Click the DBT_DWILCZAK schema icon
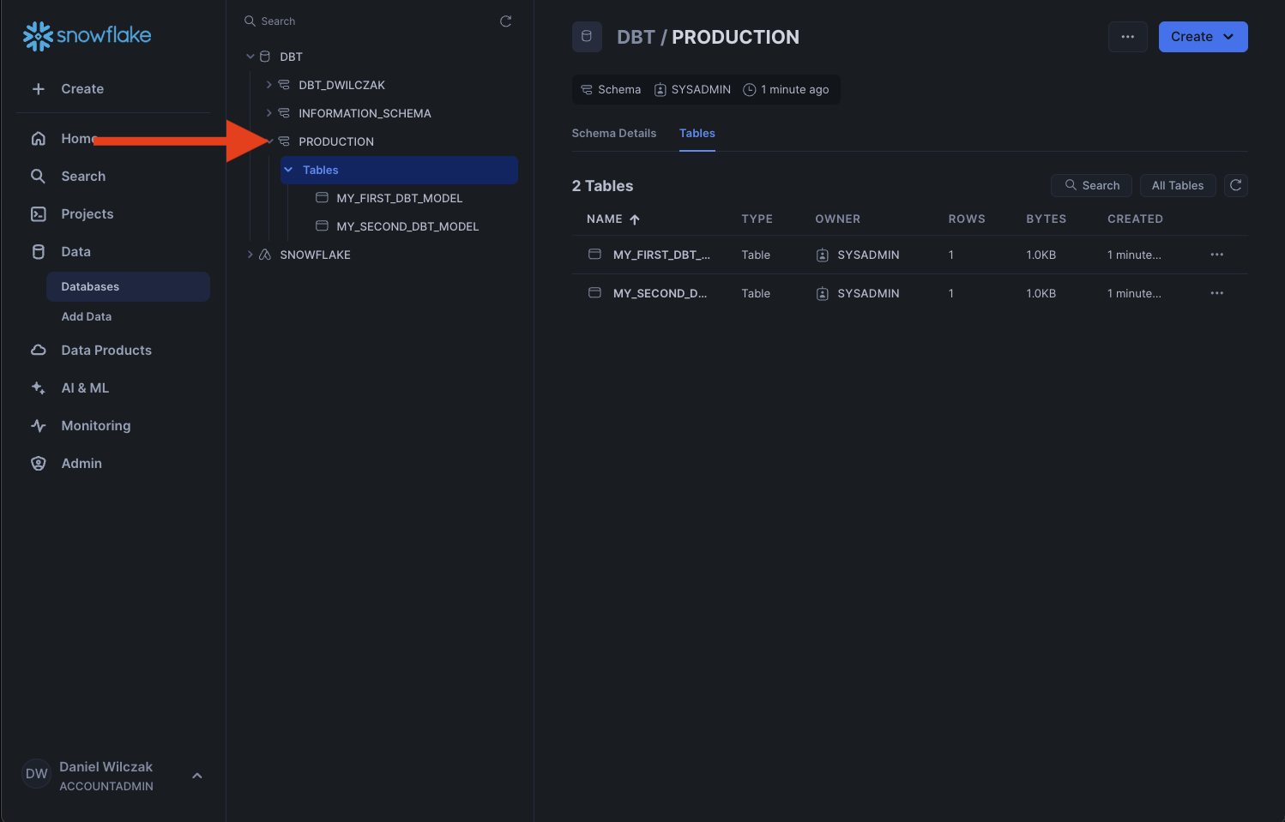 point(284,85)
